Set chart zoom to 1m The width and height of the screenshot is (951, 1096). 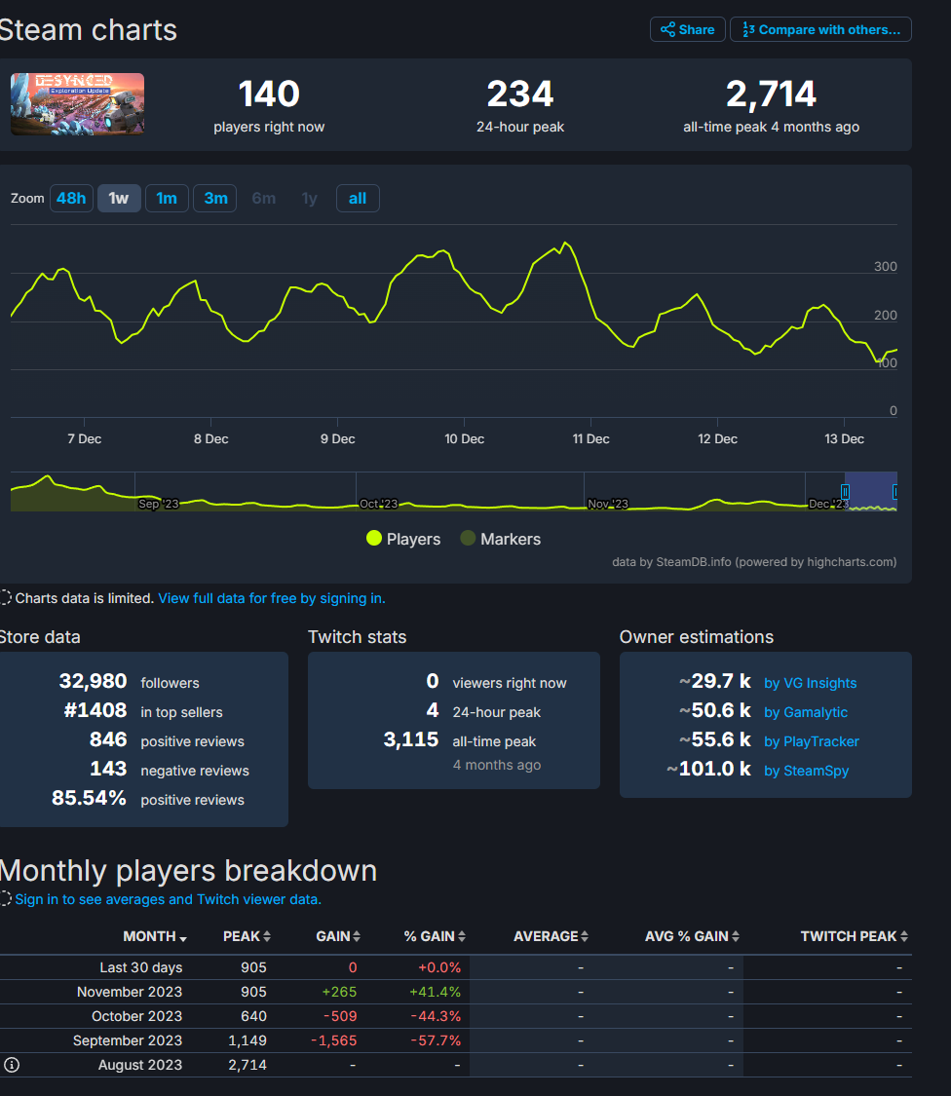167,199
